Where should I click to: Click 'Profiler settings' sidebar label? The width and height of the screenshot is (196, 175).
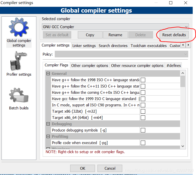tap(19, 74)
